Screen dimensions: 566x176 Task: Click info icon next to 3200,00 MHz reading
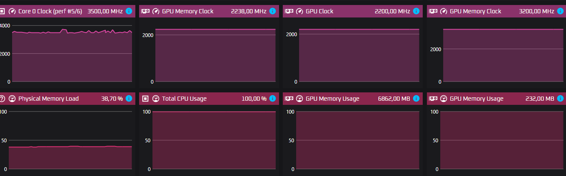coord(560,11)
